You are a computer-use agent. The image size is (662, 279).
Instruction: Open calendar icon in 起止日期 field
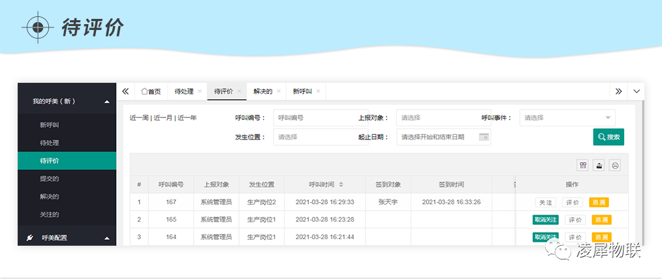click(484, 137)
